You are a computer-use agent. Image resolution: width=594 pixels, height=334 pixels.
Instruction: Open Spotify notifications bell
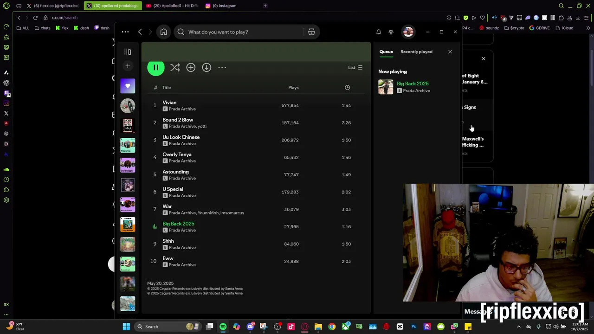(379, 32)
